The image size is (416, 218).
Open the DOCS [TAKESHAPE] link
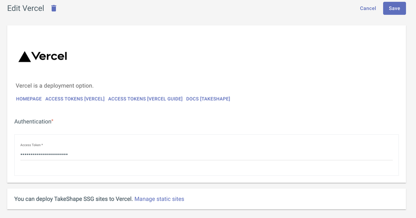(x=208, y=99)
